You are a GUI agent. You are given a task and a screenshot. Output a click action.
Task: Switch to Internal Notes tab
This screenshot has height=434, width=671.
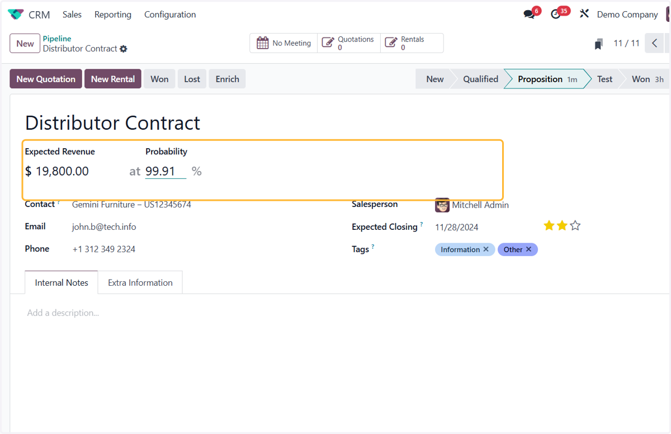point(62,282)
